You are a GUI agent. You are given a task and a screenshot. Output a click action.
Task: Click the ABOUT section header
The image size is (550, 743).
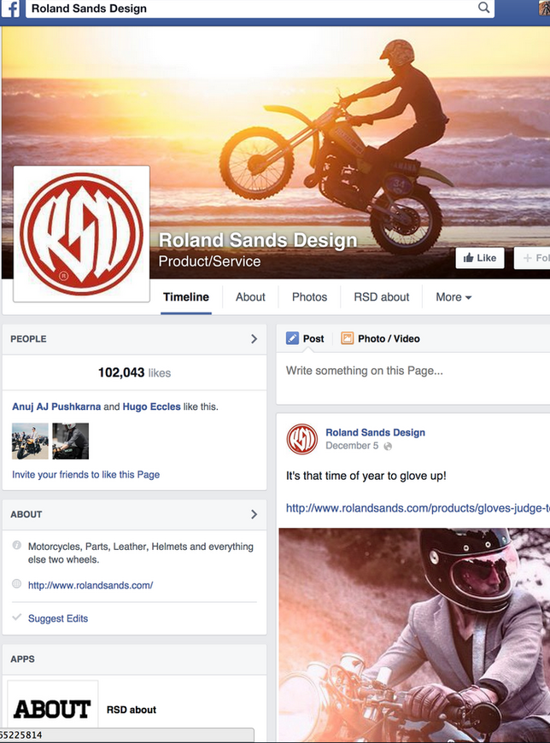coord(26,514)
